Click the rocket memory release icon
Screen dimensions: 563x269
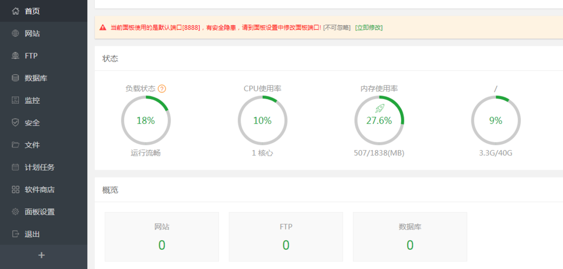coord(380,108)
